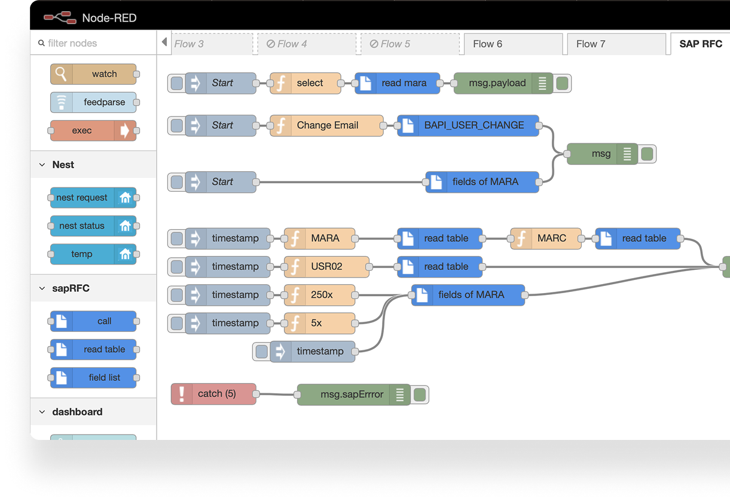Collapse the sapRFC palette category

click(93, 288)
